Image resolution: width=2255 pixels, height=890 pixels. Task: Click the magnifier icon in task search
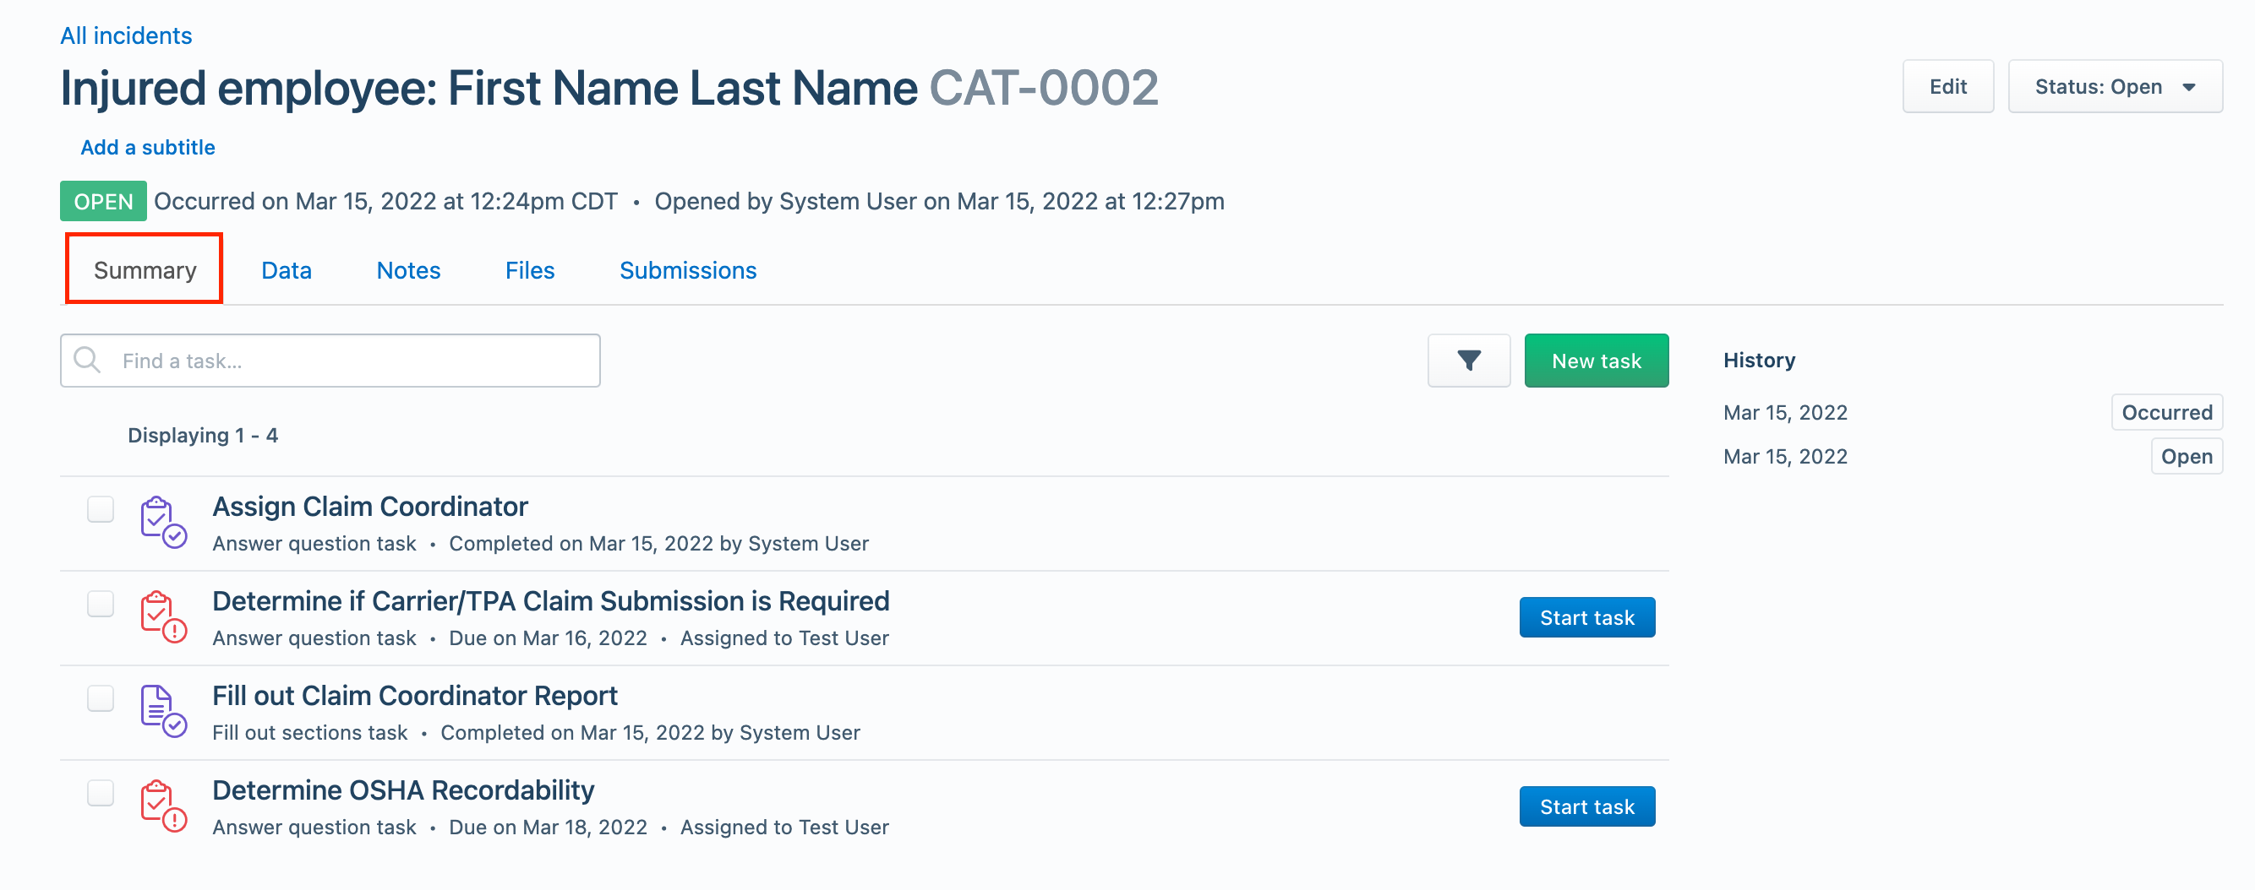pyautogui.click(x=87, y=361)
